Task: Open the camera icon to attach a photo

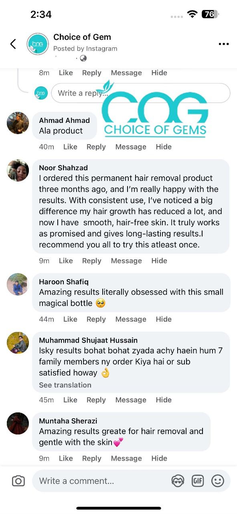Action: click(x=18, y=481)
